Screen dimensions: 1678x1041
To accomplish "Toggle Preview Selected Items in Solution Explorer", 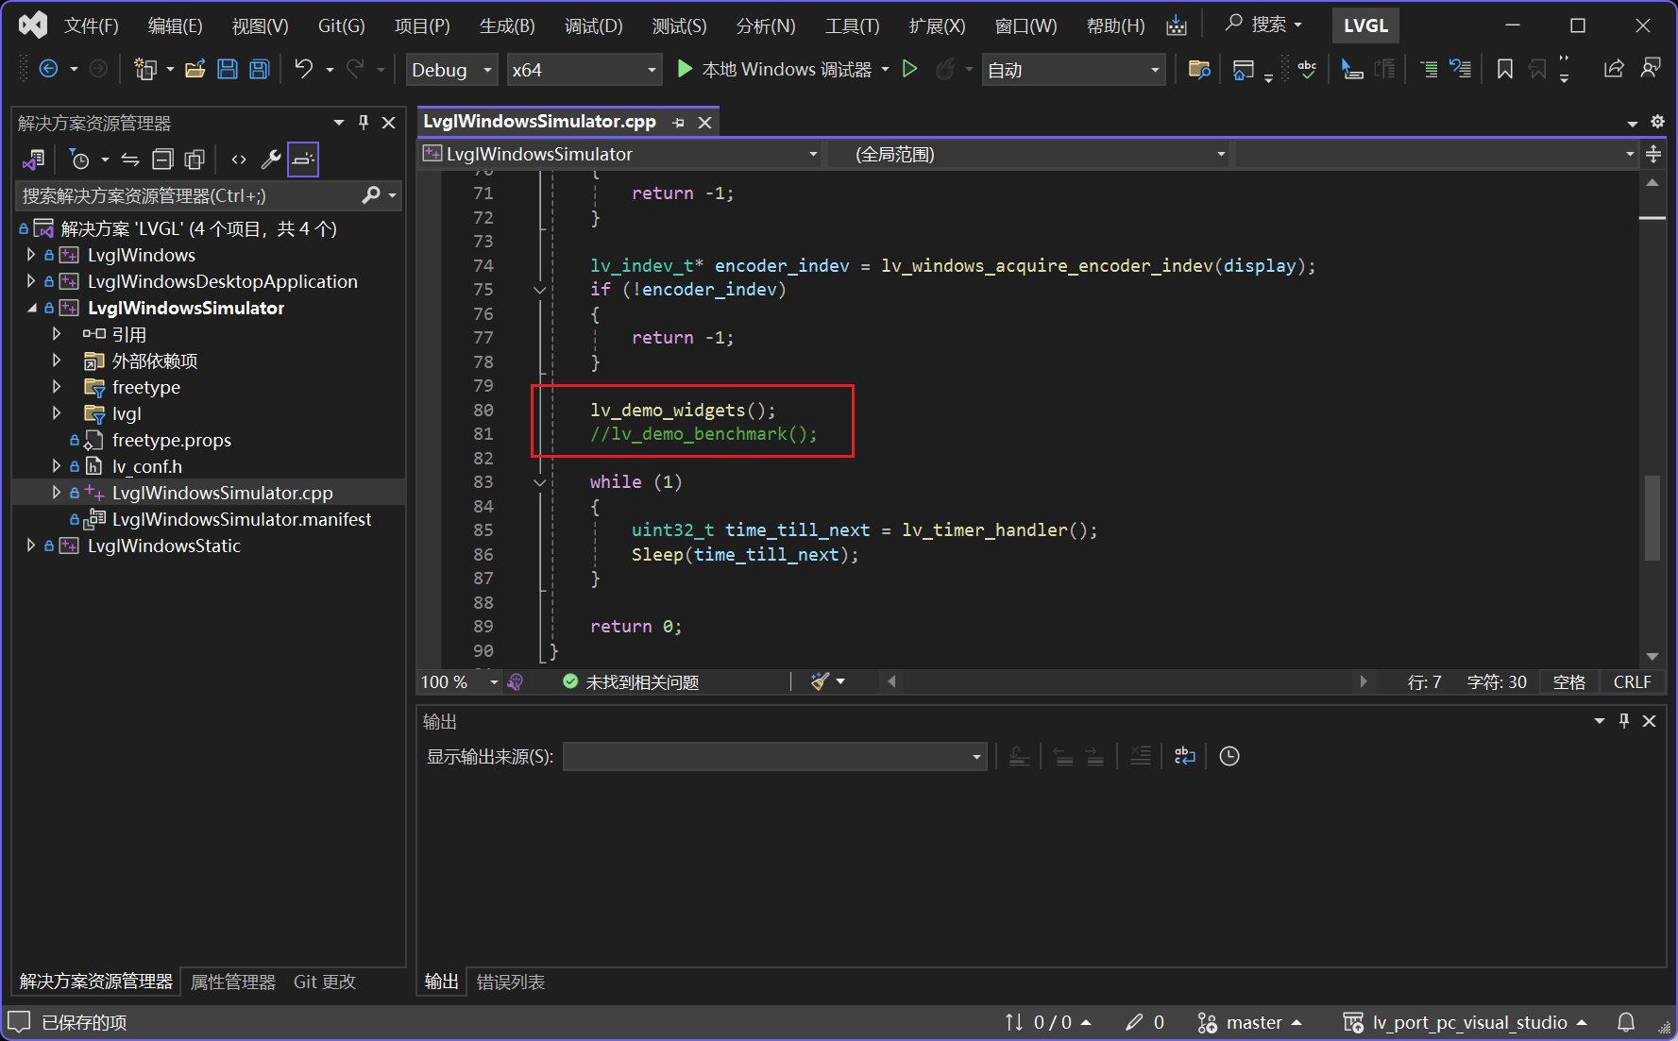I will pos(302,159).
